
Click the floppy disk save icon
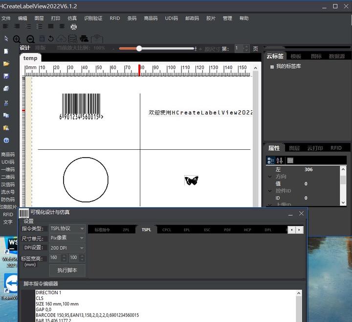[6, 76]
